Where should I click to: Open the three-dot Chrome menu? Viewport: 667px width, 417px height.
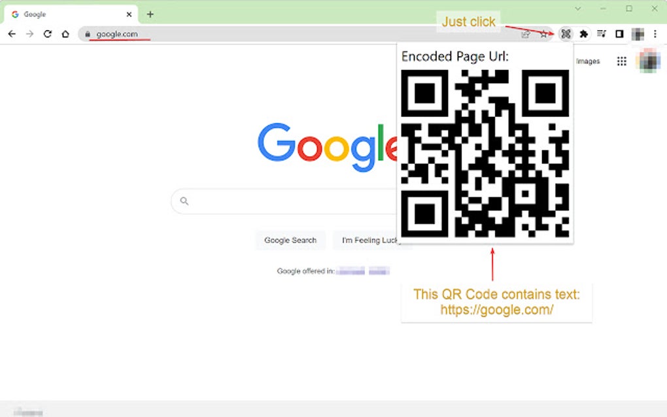click(656, 34)
